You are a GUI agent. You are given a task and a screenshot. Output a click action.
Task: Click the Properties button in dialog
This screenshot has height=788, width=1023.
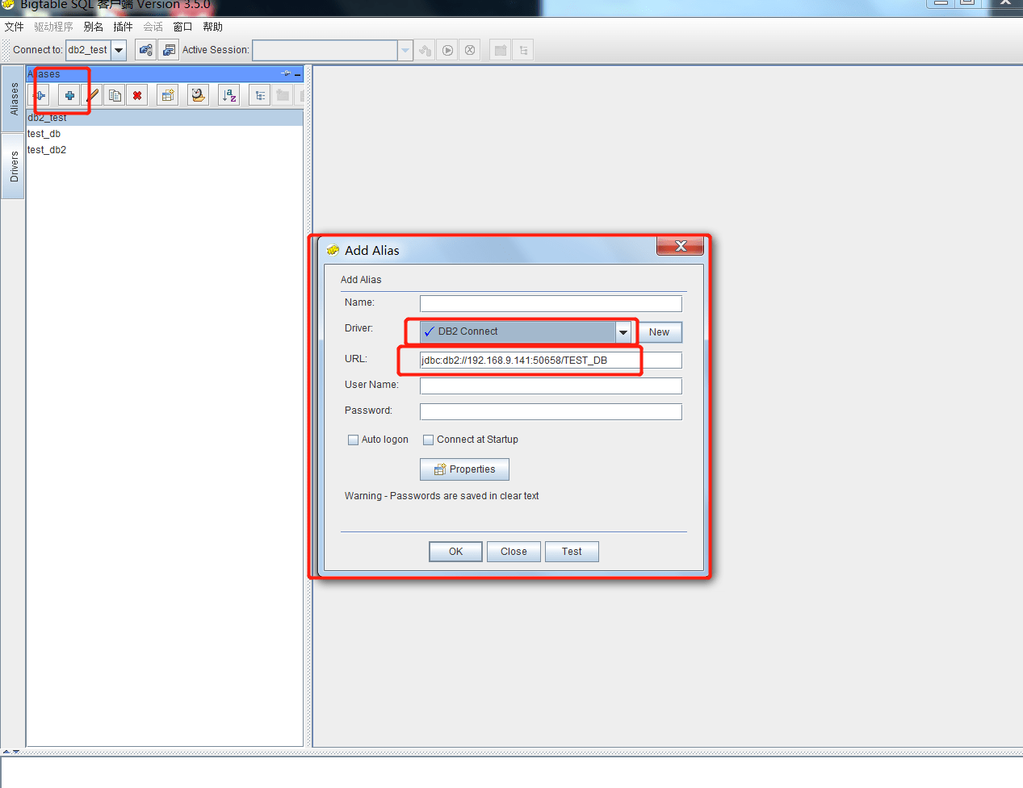pyautogui.click(x=464, y=469)
